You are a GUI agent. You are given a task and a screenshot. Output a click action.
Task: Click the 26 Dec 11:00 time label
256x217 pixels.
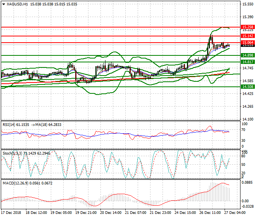210,213
